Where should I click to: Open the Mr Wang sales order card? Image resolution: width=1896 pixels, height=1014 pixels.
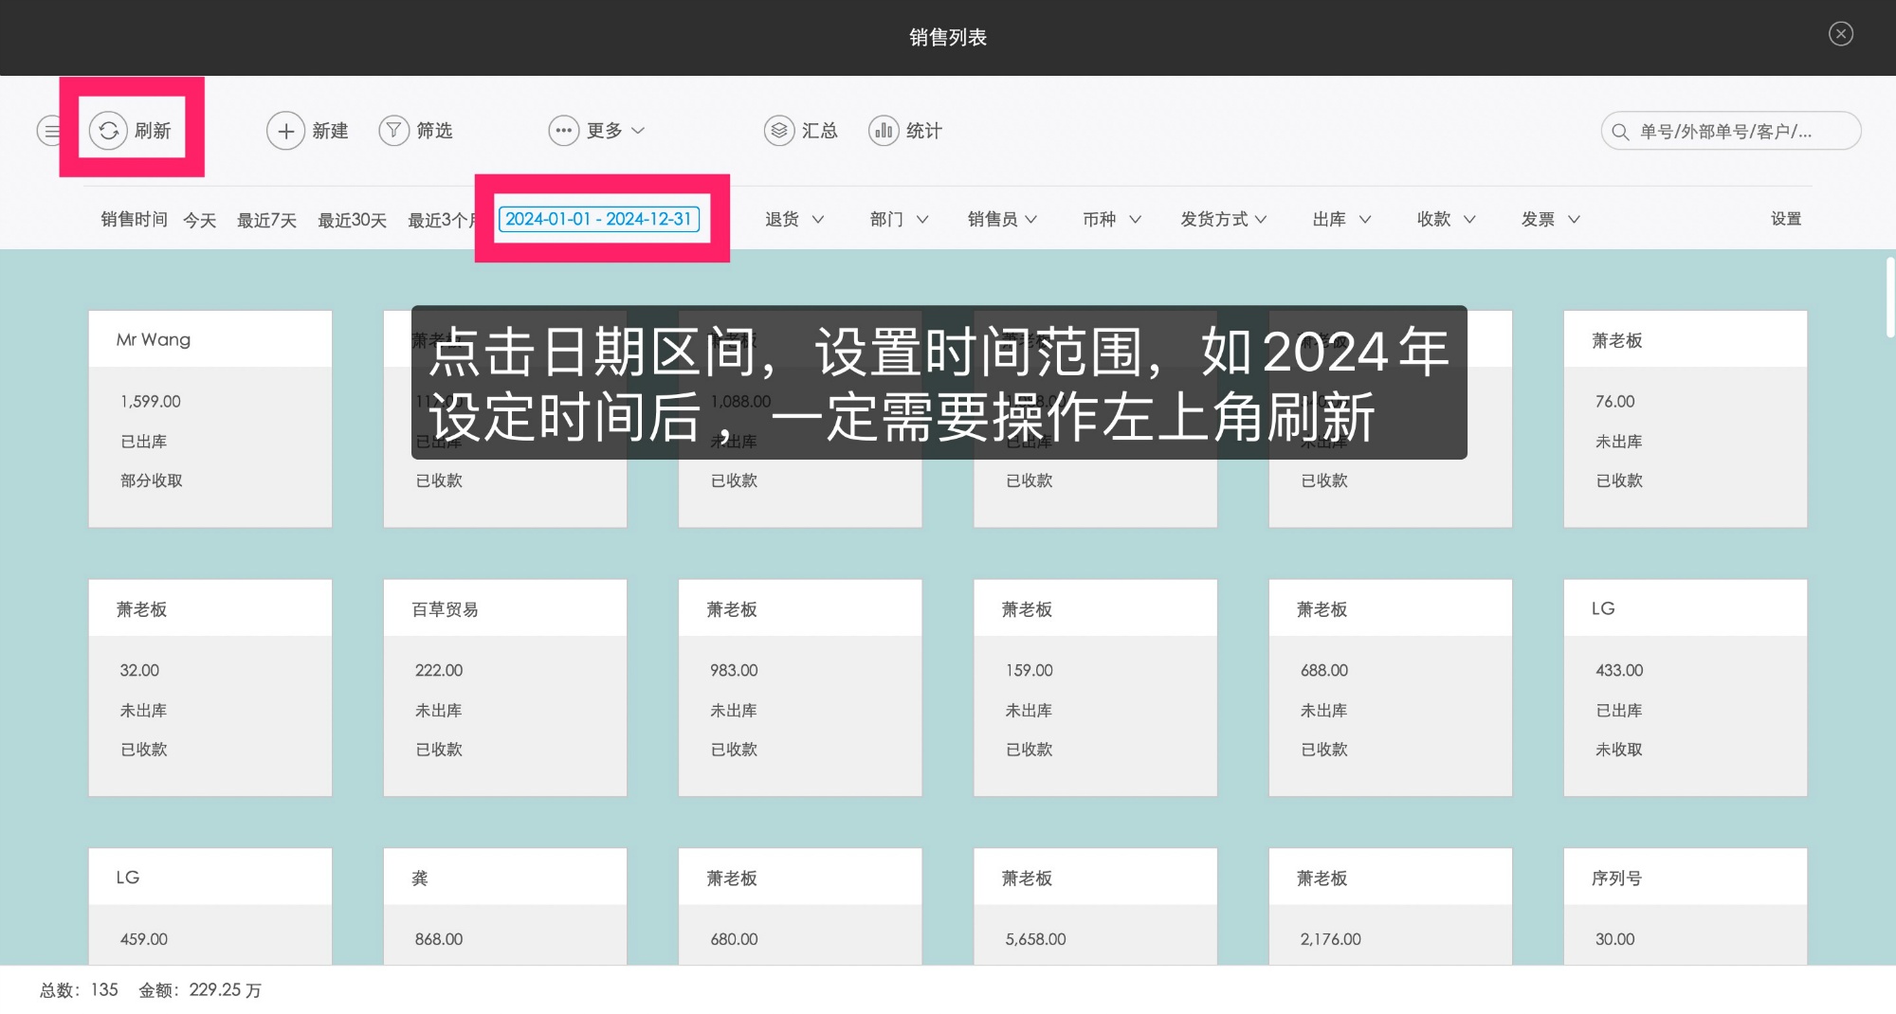[x=210, y=418]
